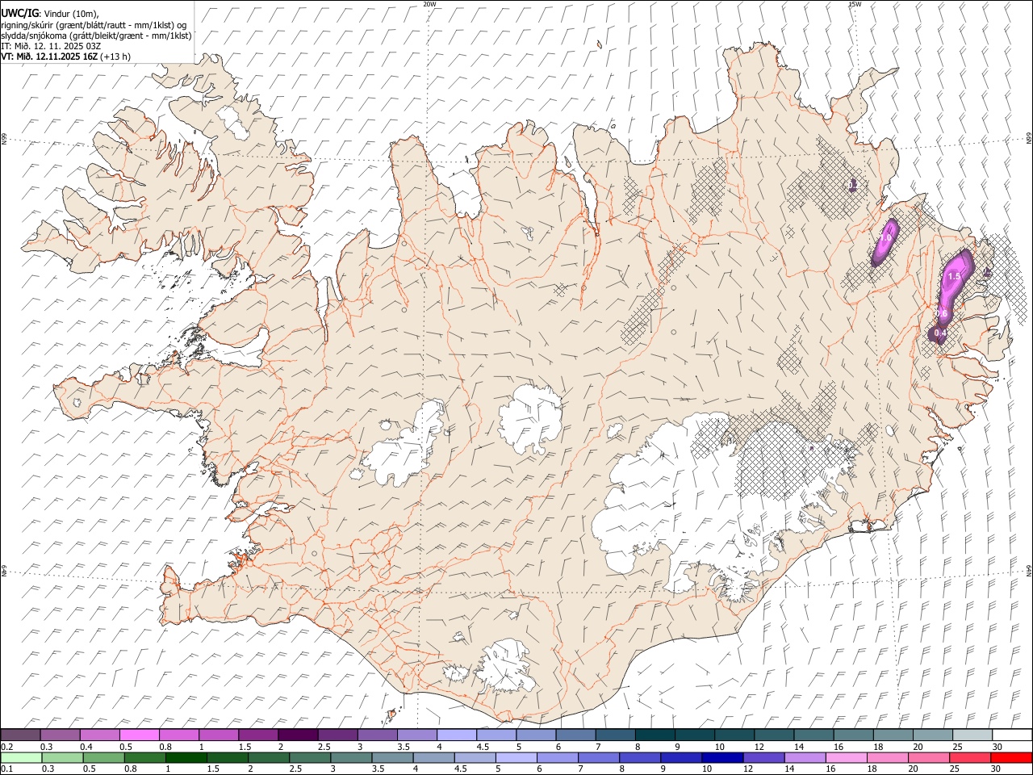Select the white 30 swatch in top legend row
1033x775 pixels.
pos(1012,735)
